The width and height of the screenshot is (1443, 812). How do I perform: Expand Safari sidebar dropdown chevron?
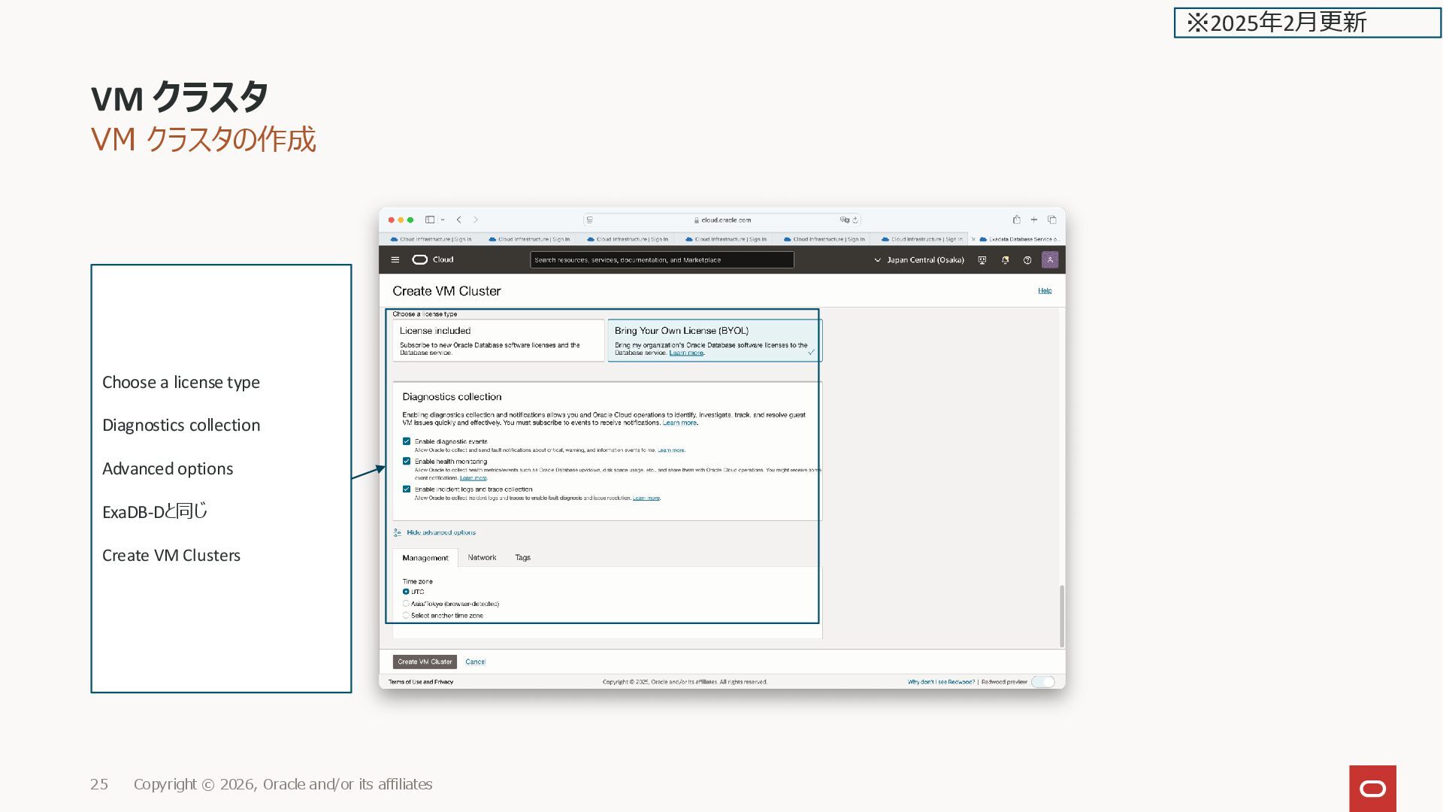443,220
